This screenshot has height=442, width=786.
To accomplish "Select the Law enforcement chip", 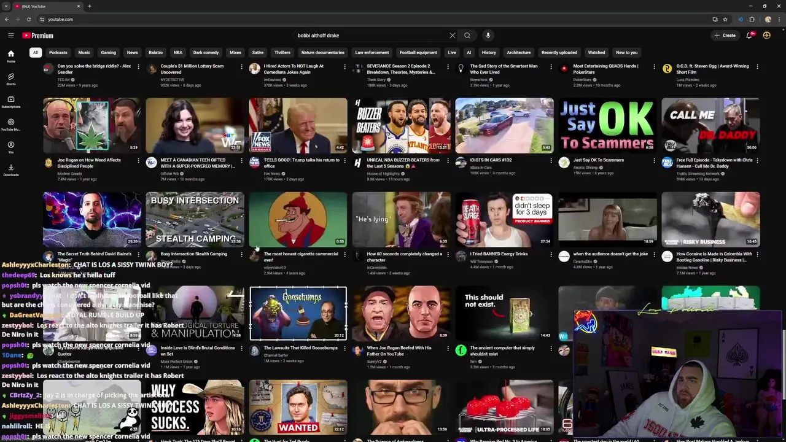I will tap(372, 53).
